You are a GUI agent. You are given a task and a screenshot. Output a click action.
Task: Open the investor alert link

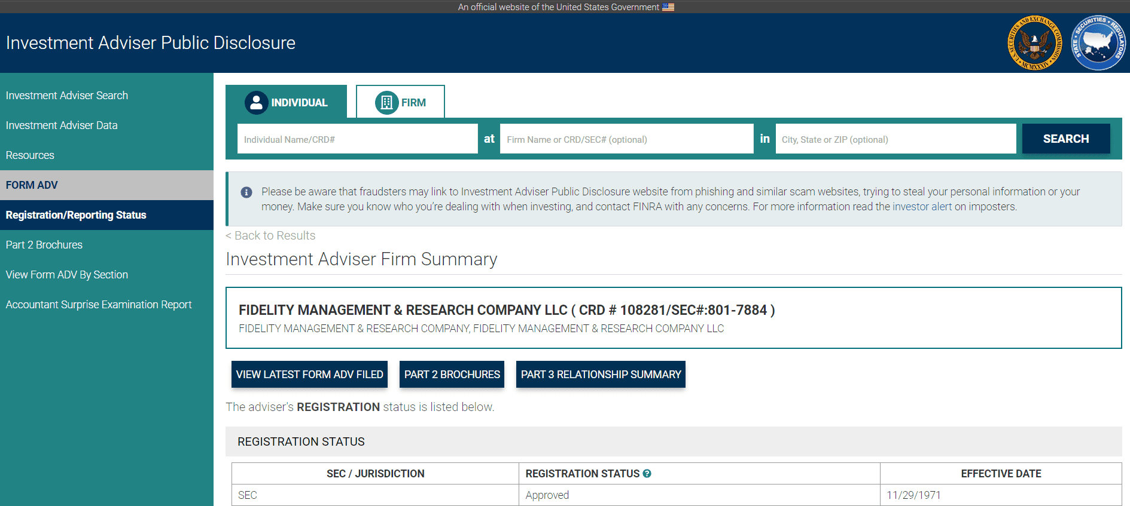(x=922, y=207)
